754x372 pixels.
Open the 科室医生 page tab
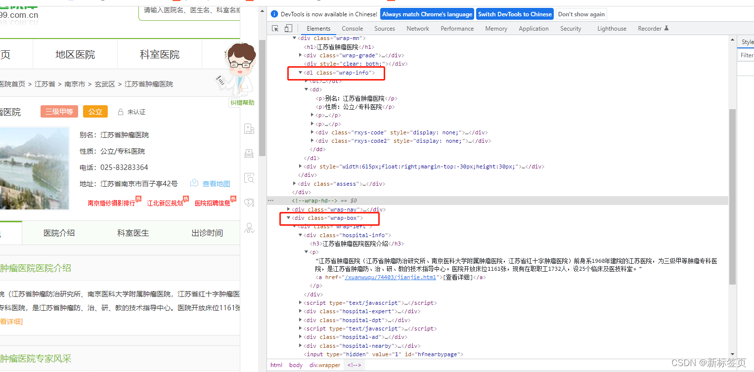[133, 233]
